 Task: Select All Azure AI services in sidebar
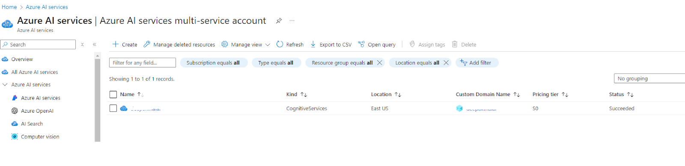35,72
